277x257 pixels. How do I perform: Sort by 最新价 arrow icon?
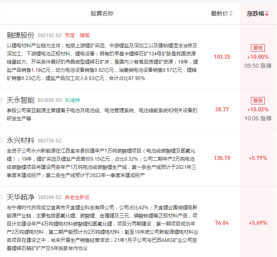231,13
